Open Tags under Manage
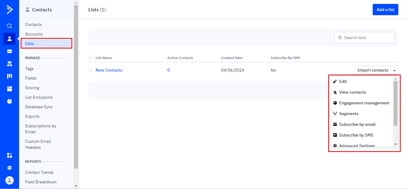The width and height of the screenshot is (407, 189). click(x=29, y=69)
